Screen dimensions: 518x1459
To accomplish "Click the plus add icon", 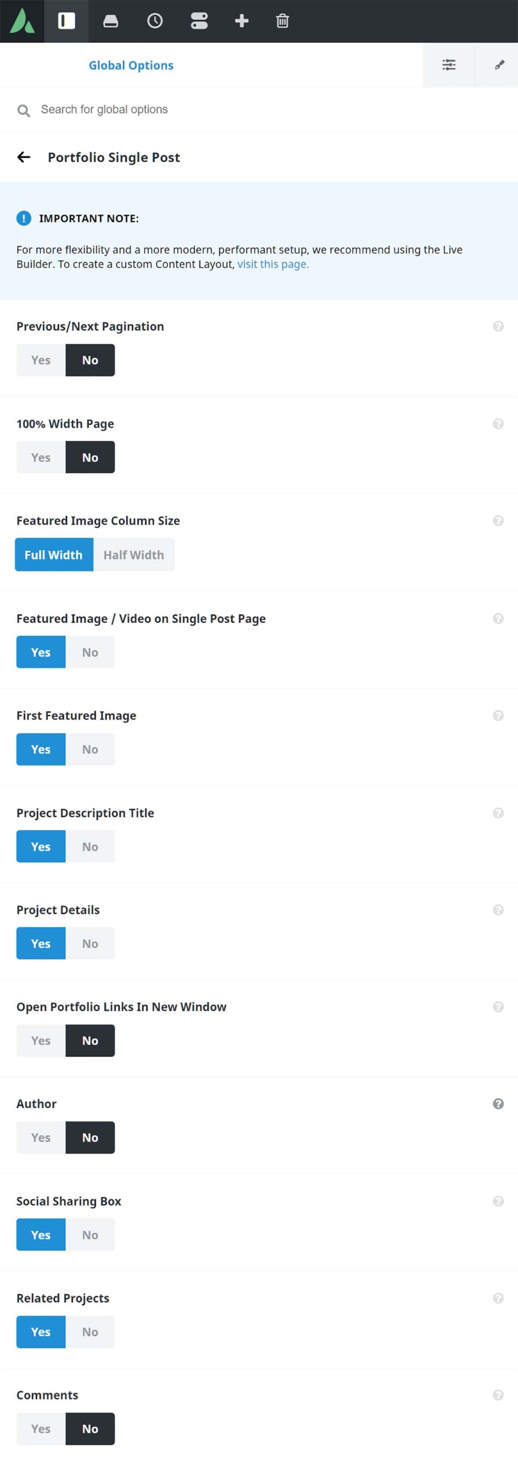I will 242,21.
